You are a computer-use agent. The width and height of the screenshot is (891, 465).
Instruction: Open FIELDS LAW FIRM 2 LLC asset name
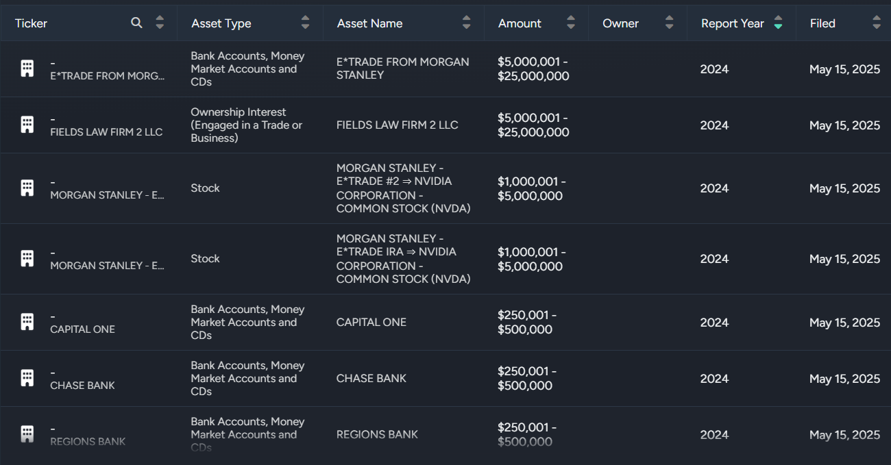tap(397, 125)
